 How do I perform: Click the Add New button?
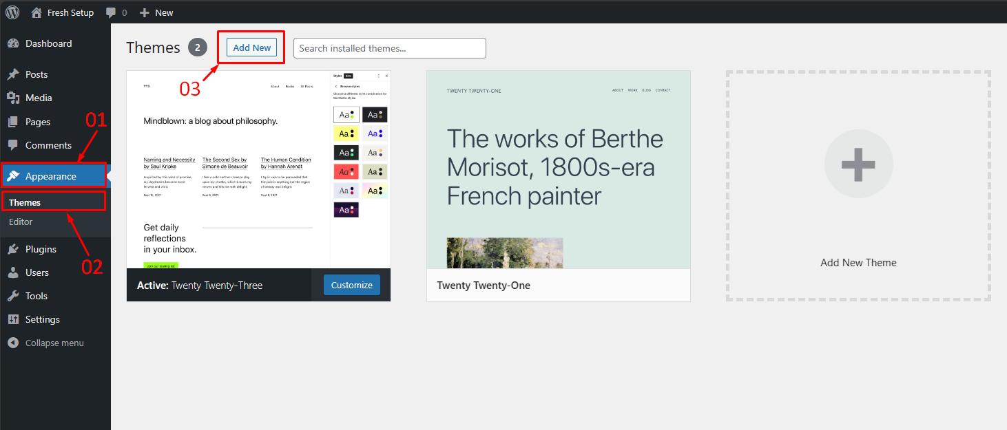click(x=251, y=47)
